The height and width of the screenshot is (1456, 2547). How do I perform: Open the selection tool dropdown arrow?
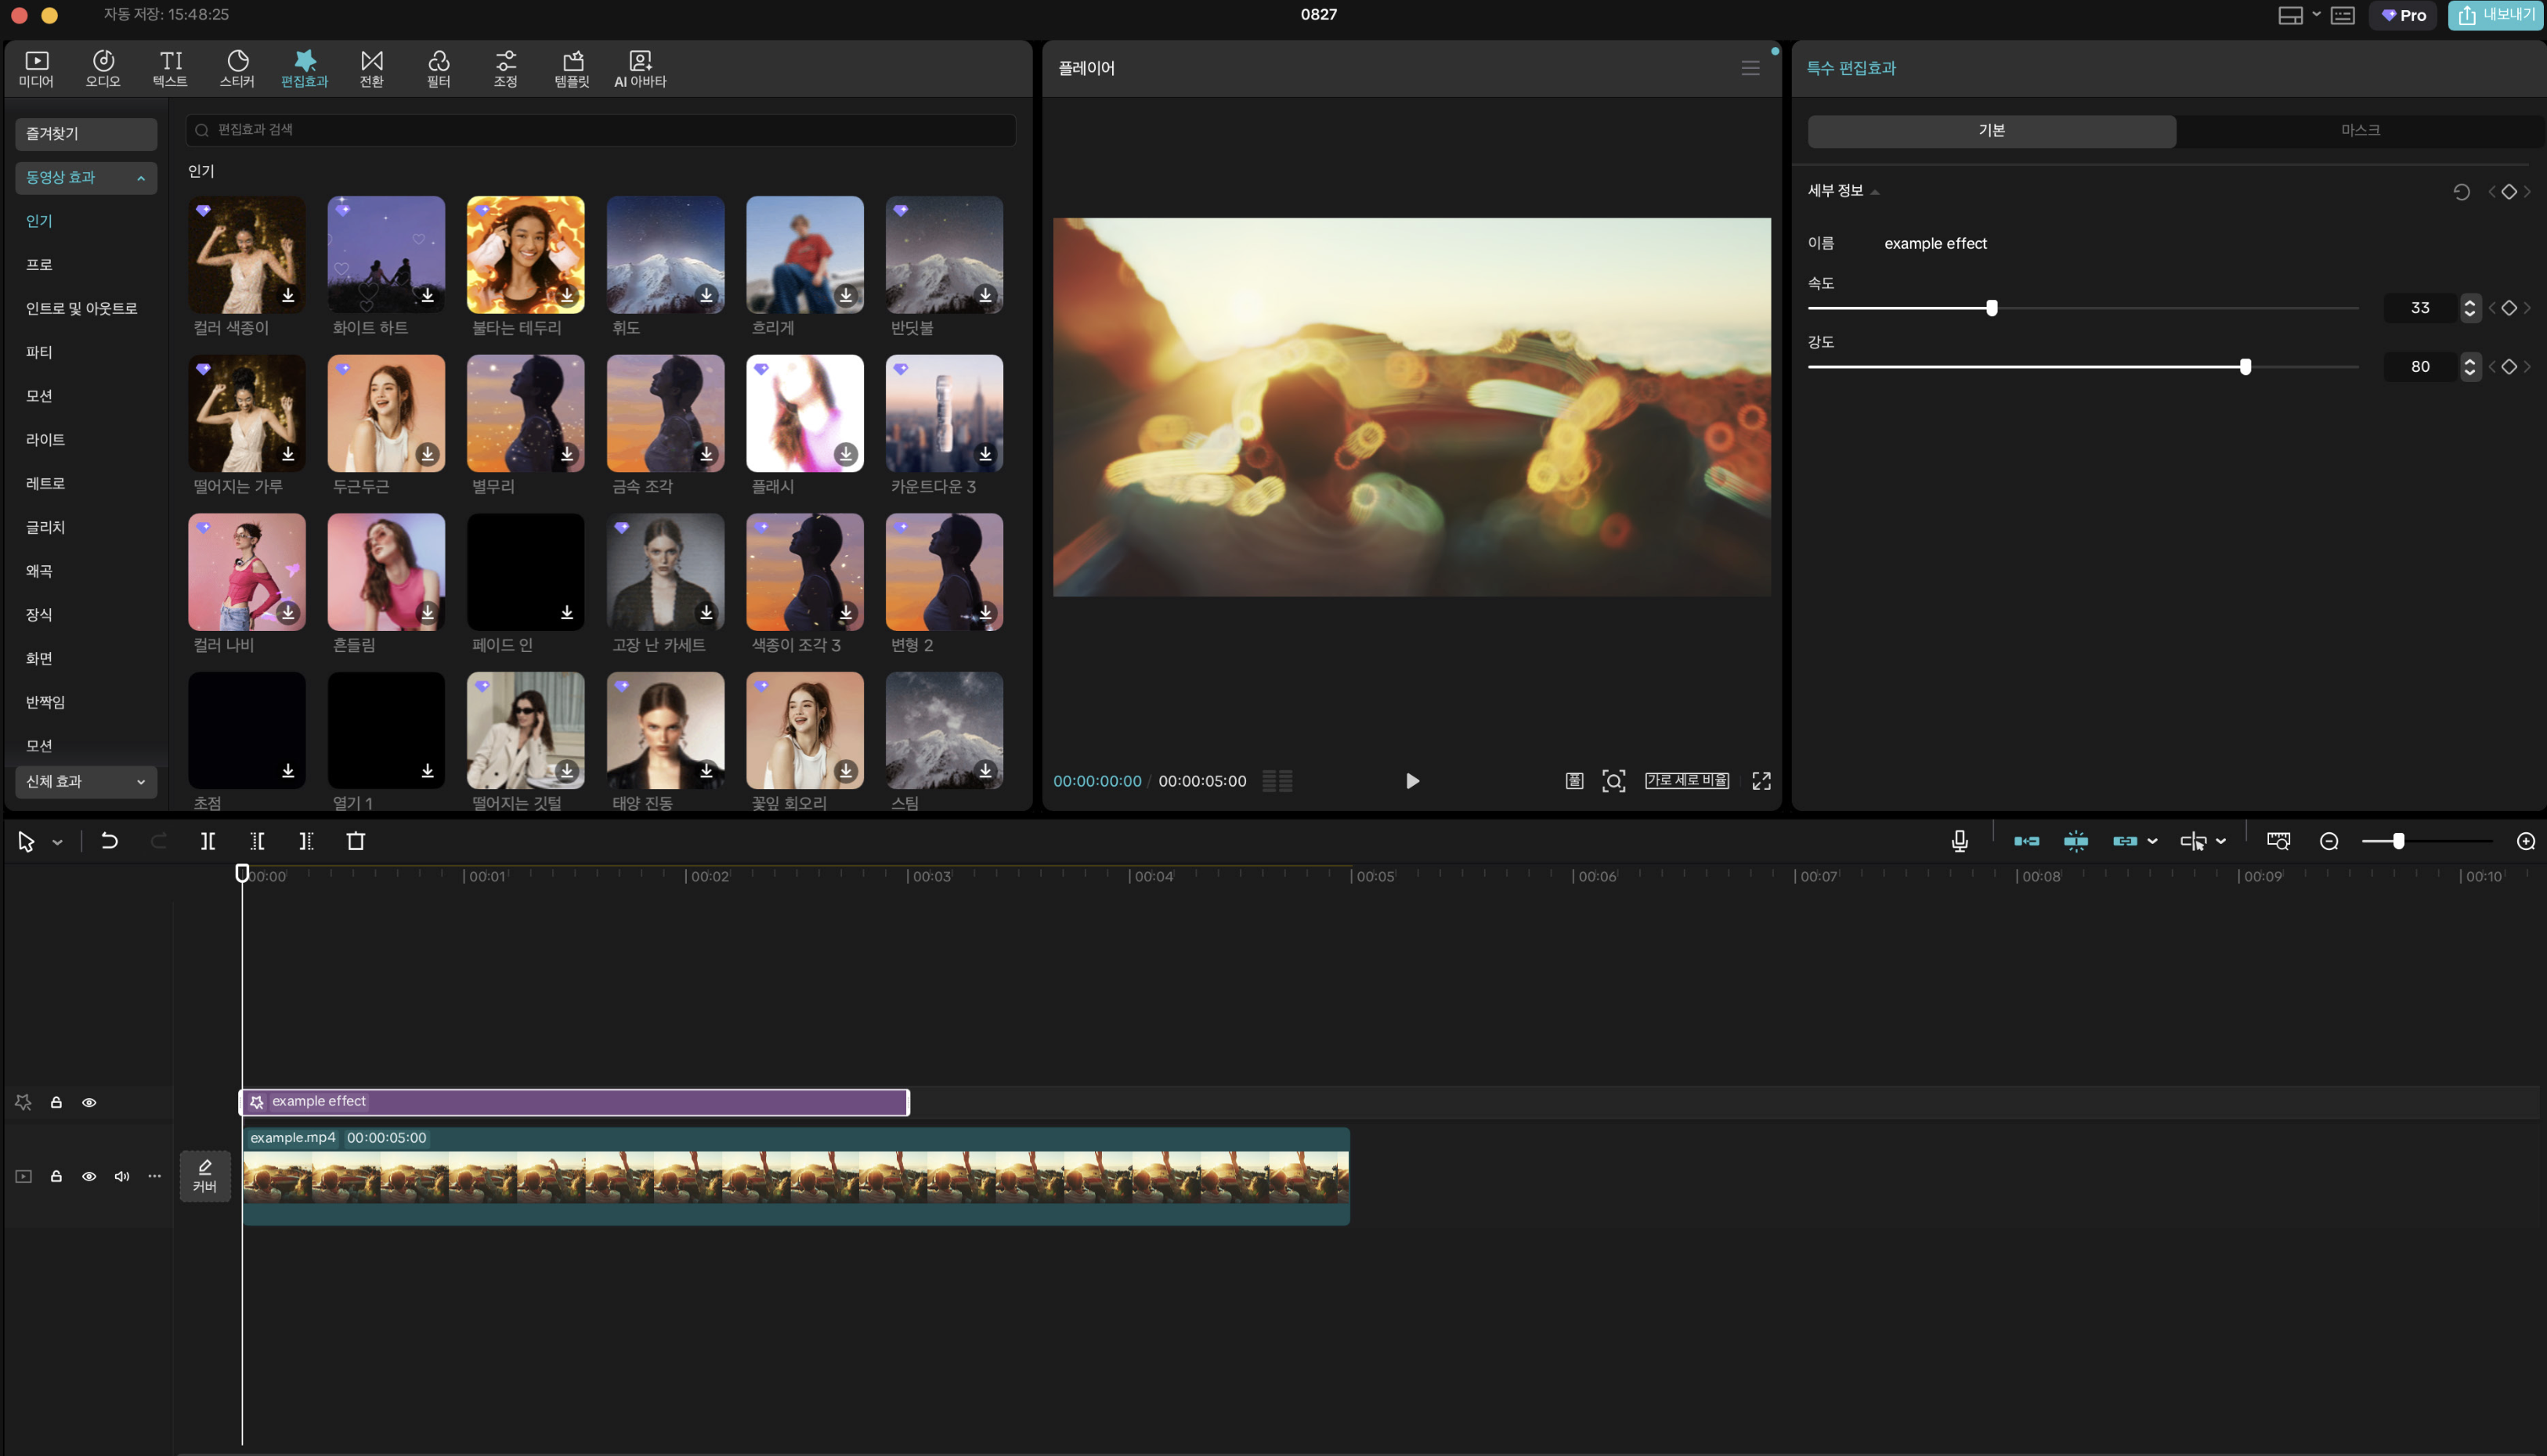(x=57, y=842)
